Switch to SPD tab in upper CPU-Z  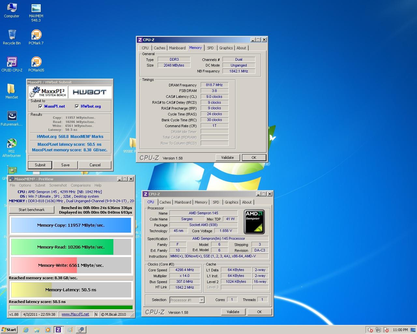(210, 48)
